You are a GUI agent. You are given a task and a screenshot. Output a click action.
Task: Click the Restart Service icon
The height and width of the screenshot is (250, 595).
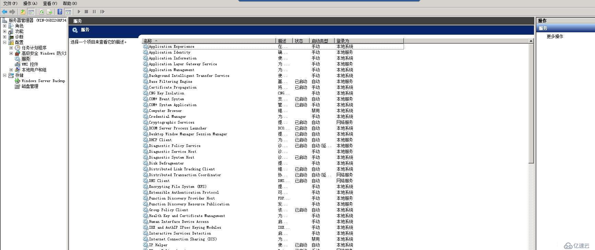click(x=102, y=12)
